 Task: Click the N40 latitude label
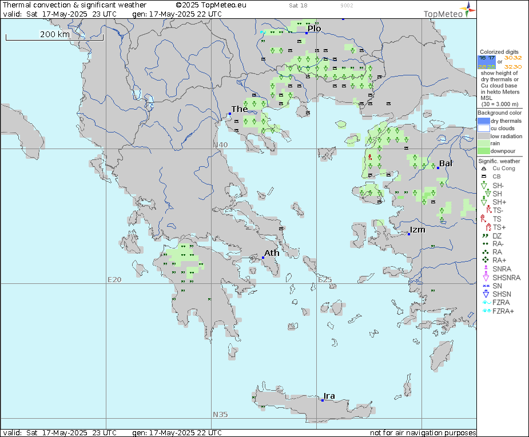click(220, 145)
